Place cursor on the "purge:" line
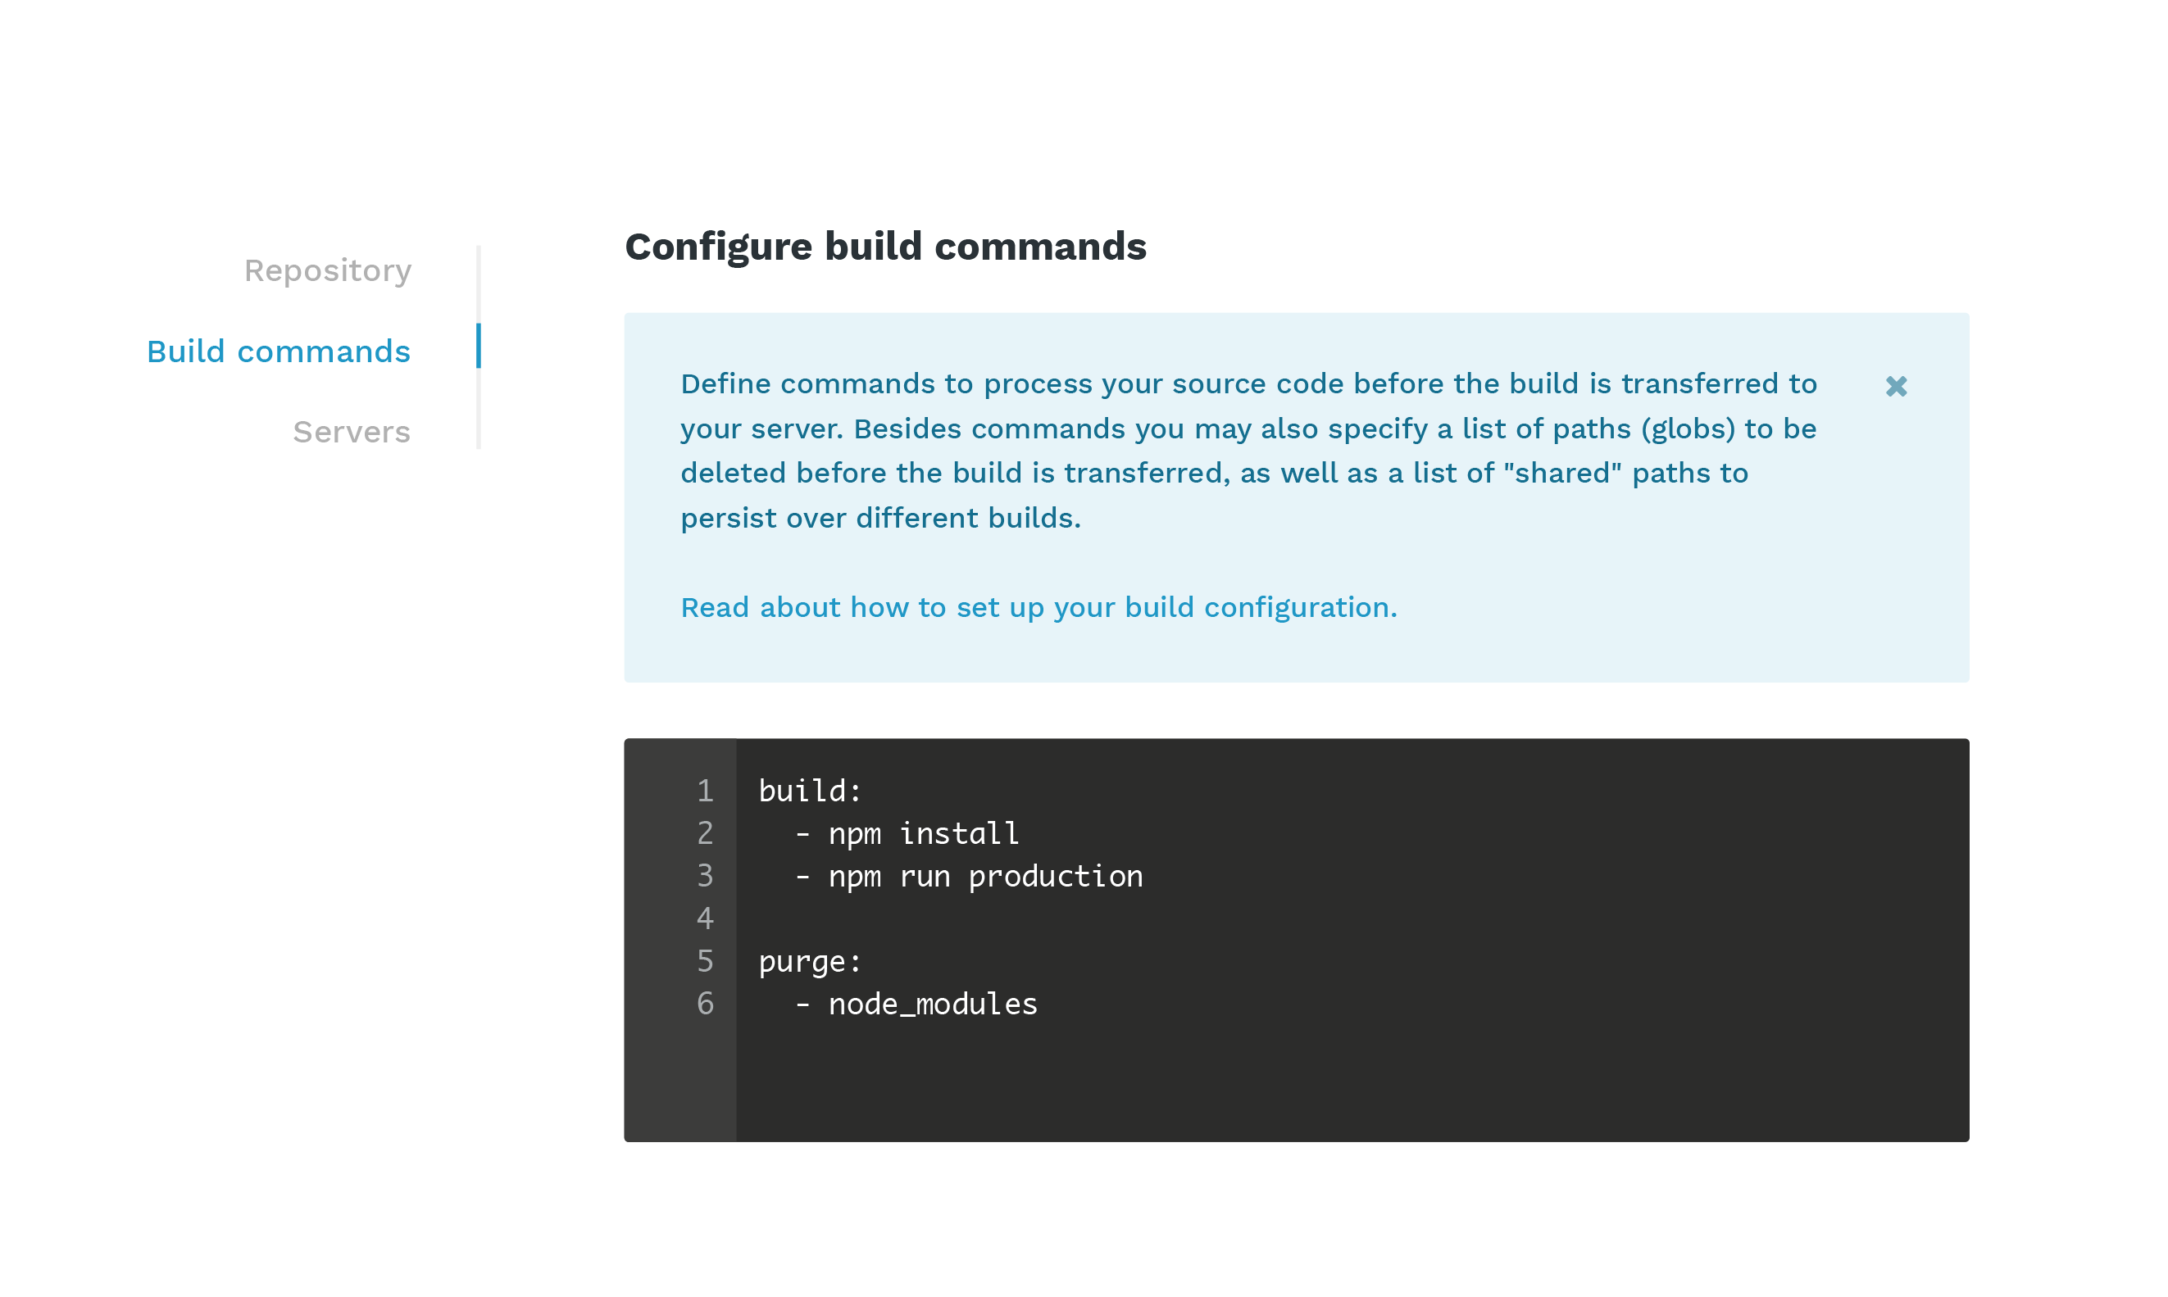Screen dimensions: 2168x1297 (810, 960)
